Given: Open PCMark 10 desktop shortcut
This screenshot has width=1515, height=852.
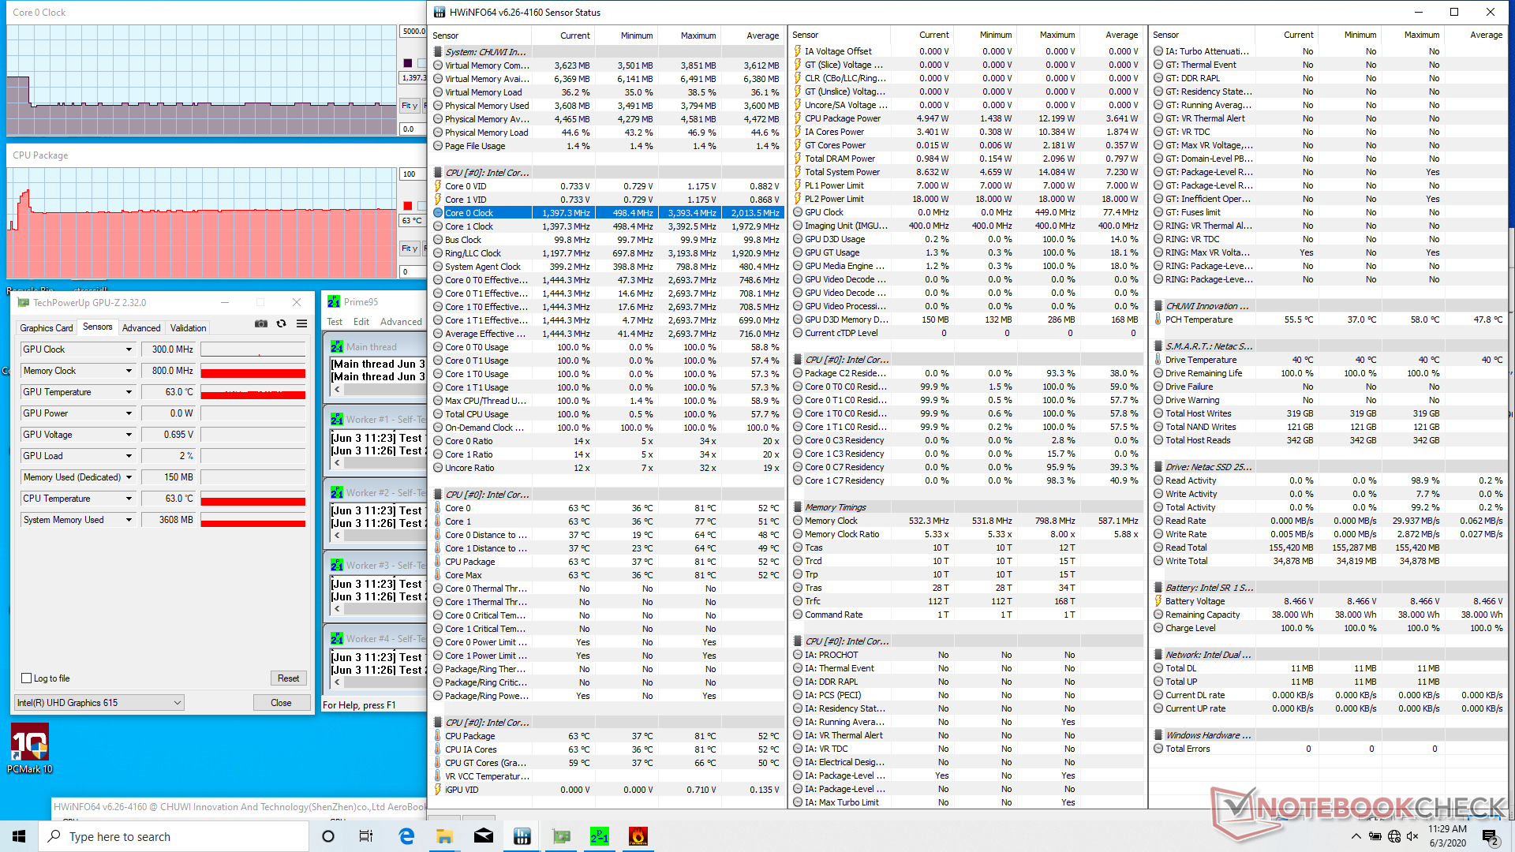Looking at the screenshot, I should point(30,749).
